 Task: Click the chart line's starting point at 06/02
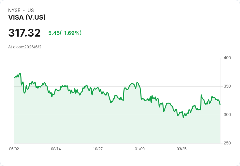pyautogui.click(x=14, y=78)
